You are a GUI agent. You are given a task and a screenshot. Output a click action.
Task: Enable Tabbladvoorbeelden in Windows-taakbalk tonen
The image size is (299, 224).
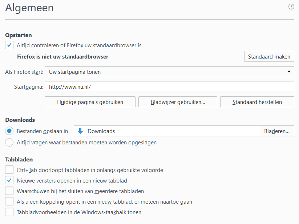click(9, 212)
